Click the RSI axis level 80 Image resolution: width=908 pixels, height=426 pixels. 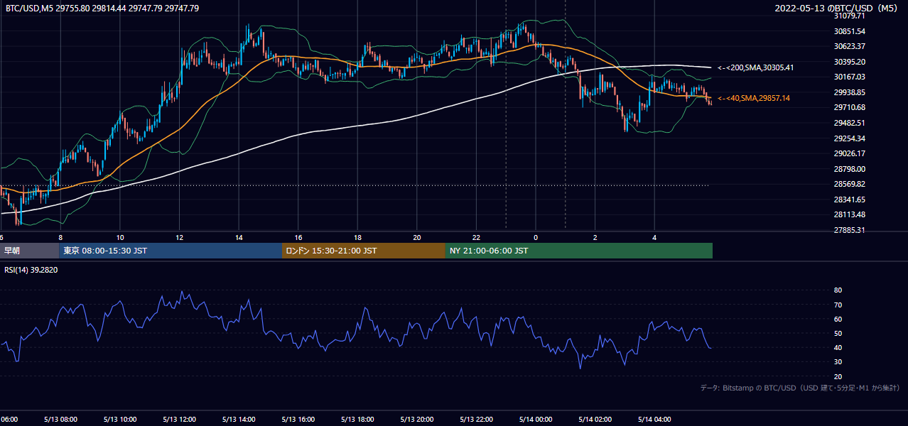[x=838, y=290]
